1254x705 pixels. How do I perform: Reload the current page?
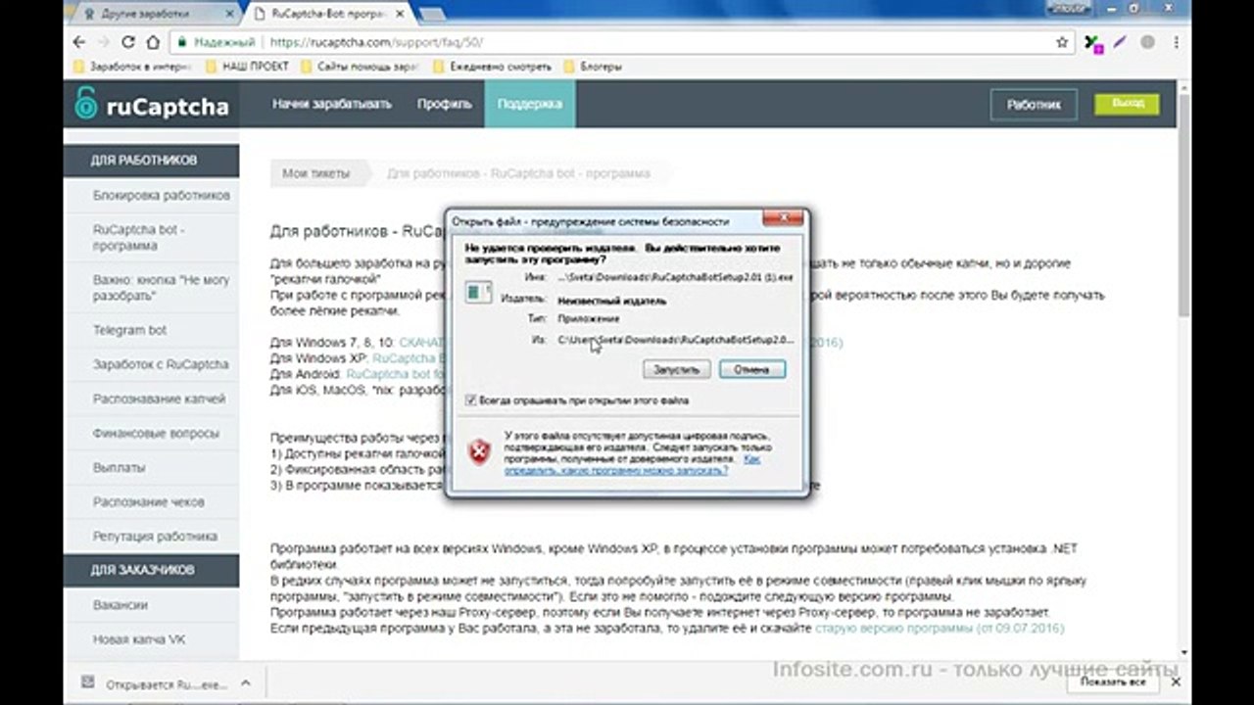pyautogui.click(x=128, y=43)
